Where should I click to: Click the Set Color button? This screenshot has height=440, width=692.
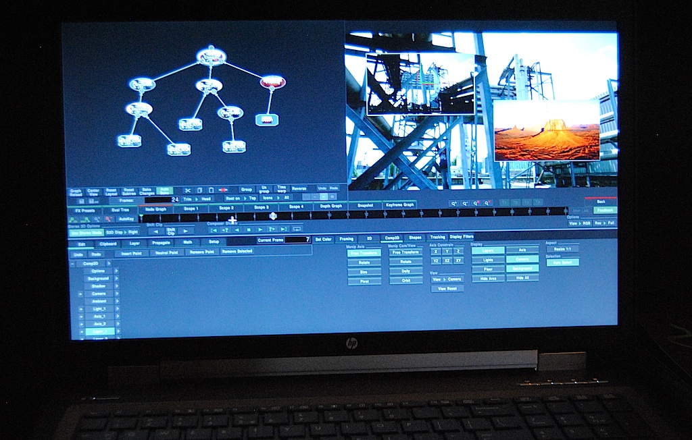coord(324,240)
